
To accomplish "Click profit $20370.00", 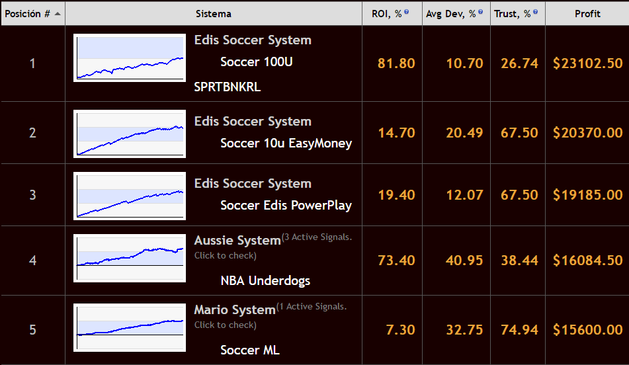I will [x=588, y=133].
